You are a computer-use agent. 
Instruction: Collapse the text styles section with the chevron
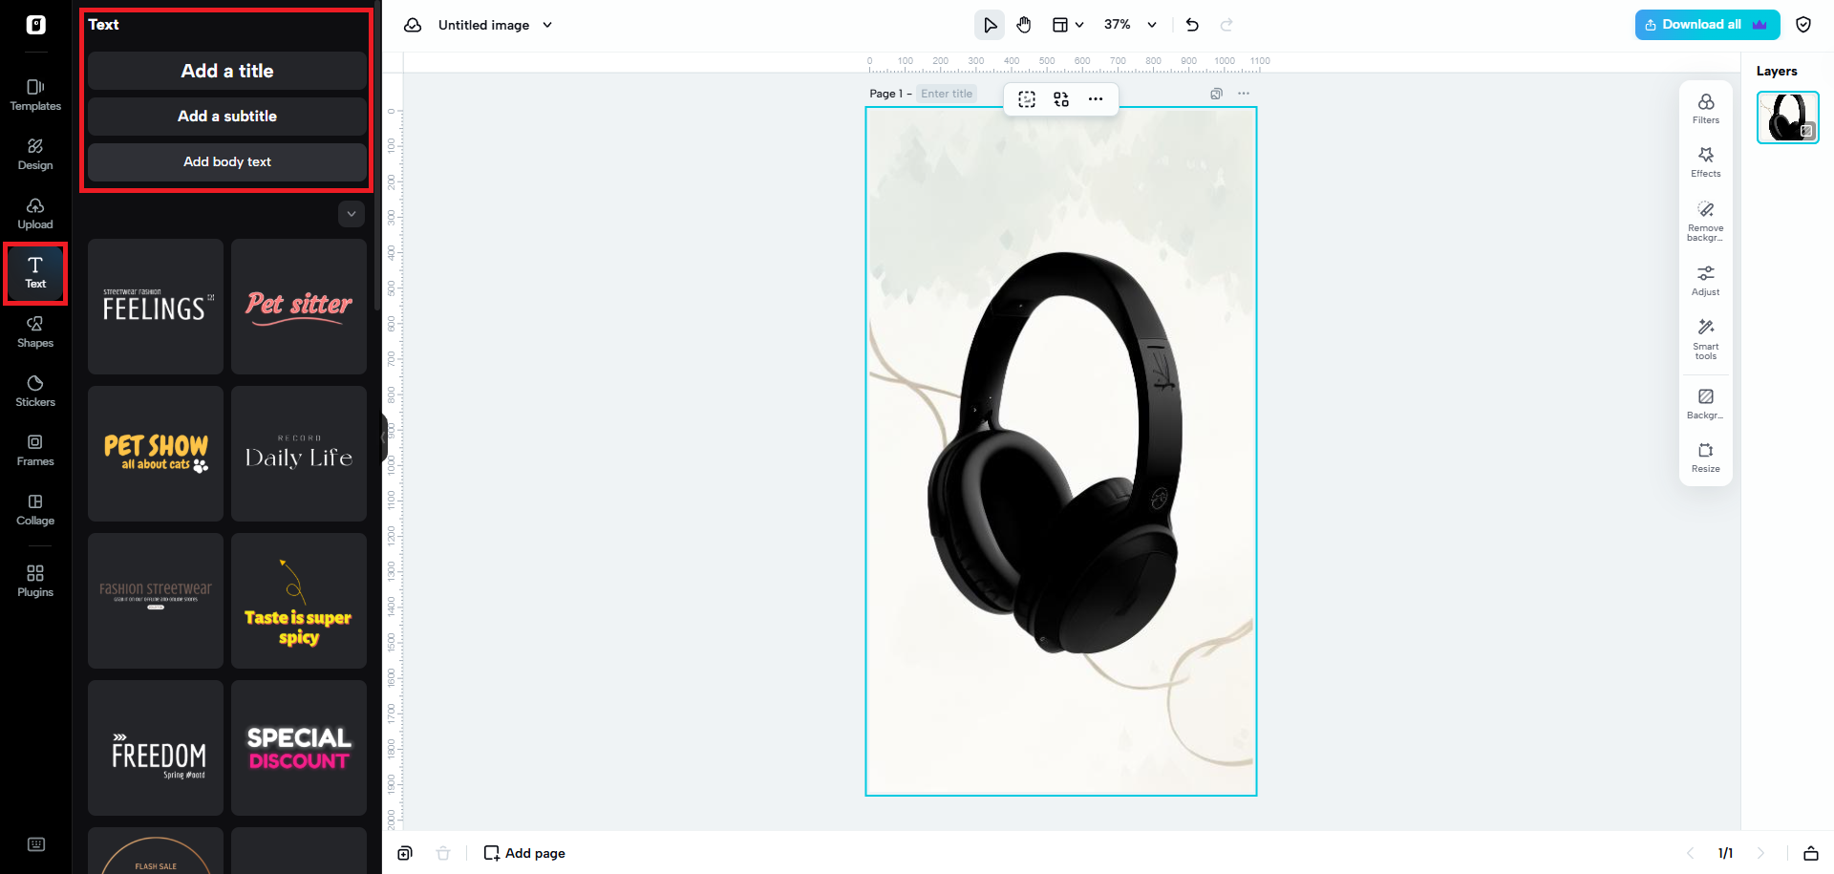pyautogui.click(x=351, y=214)
